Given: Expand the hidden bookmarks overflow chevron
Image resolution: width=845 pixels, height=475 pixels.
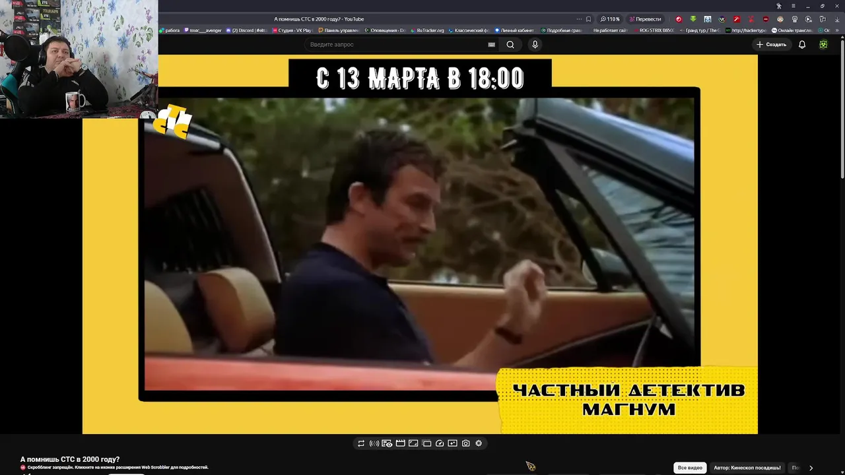Looking at the screenshot, I should tap(837, 30).
